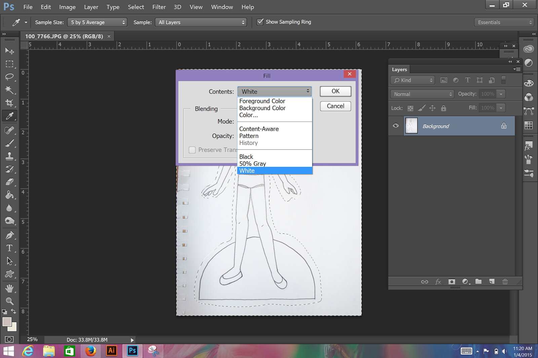Viewport: 538px width, 358px height.
Task: Click the Background layer thumbnail
Action: (x=411, y=126)
